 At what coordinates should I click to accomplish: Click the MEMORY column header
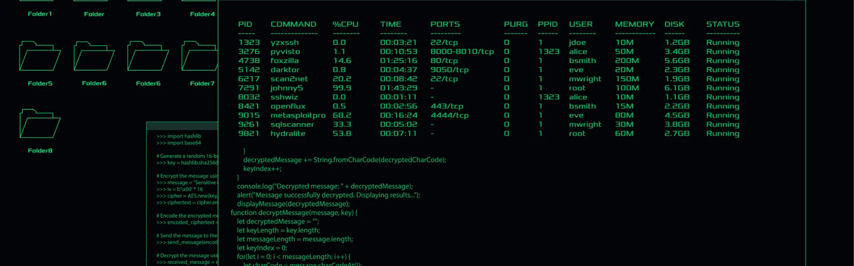click(634, 24)
